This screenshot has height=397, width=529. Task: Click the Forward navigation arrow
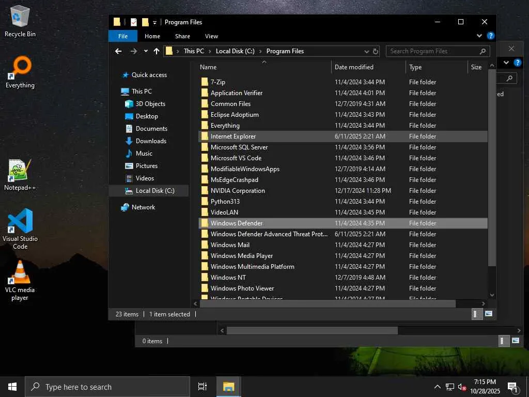click(134, 51)
